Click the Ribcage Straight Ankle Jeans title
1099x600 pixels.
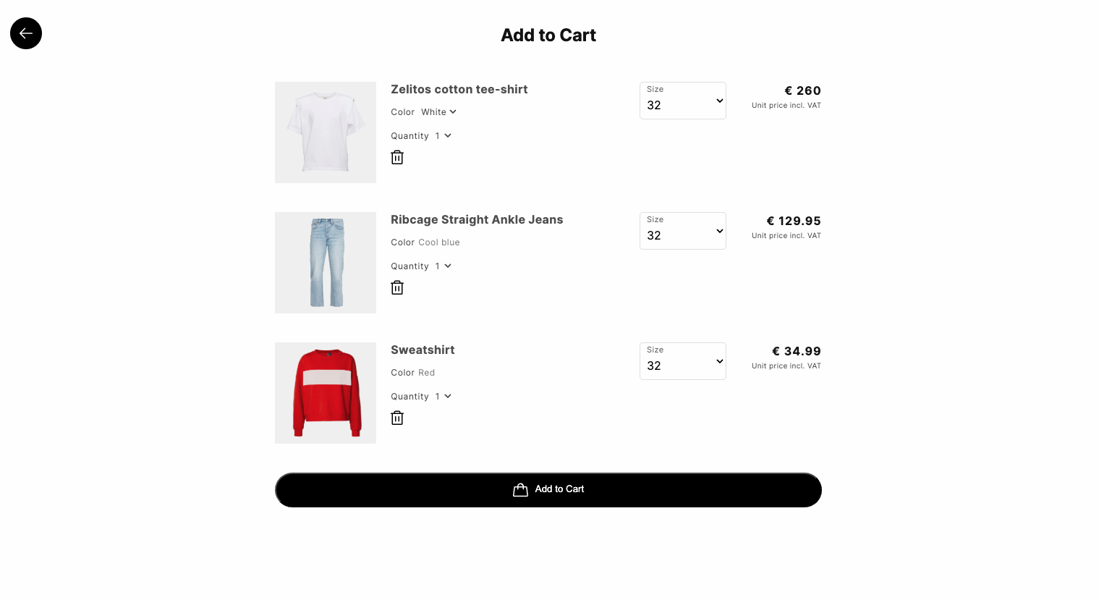point(477,219)
